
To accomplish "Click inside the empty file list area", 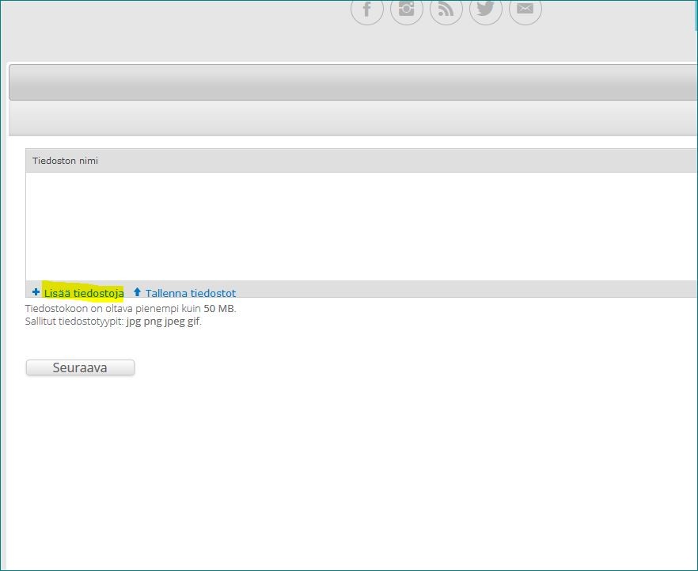I will pyautogui.click(x=356, y=226).
